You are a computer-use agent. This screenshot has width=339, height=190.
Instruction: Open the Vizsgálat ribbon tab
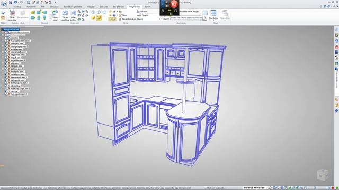91,7
